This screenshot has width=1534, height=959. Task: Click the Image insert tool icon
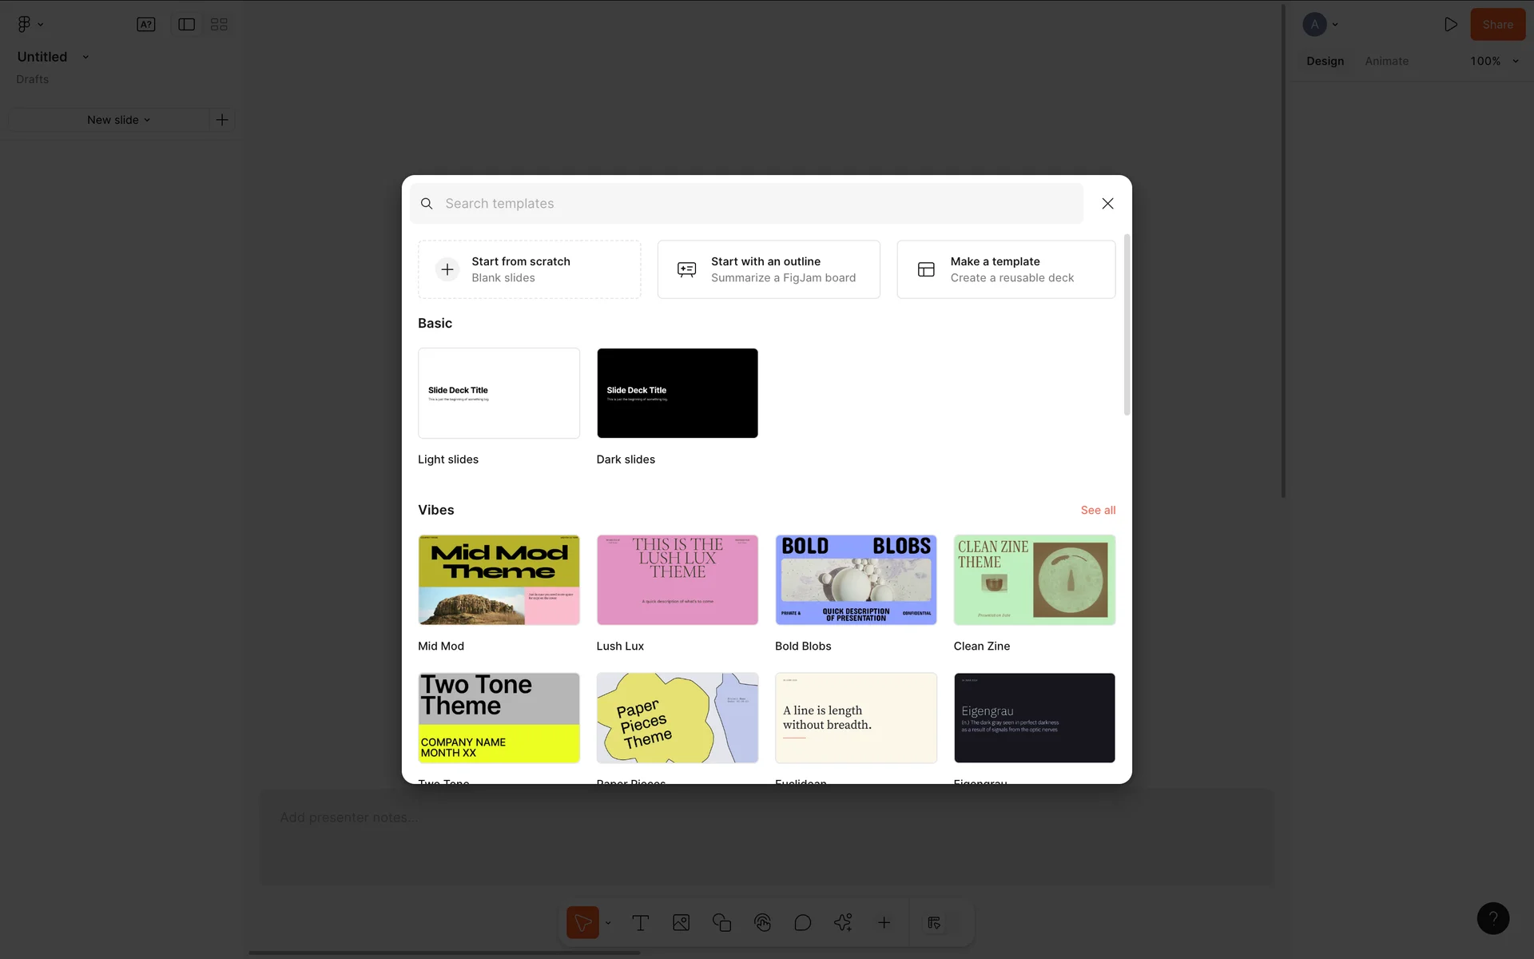[681, 923]
